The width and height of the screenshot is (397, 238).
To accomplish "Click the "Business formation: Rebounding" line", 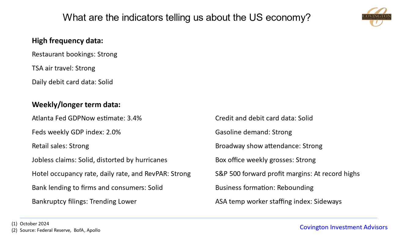I will tap(264, 188).
